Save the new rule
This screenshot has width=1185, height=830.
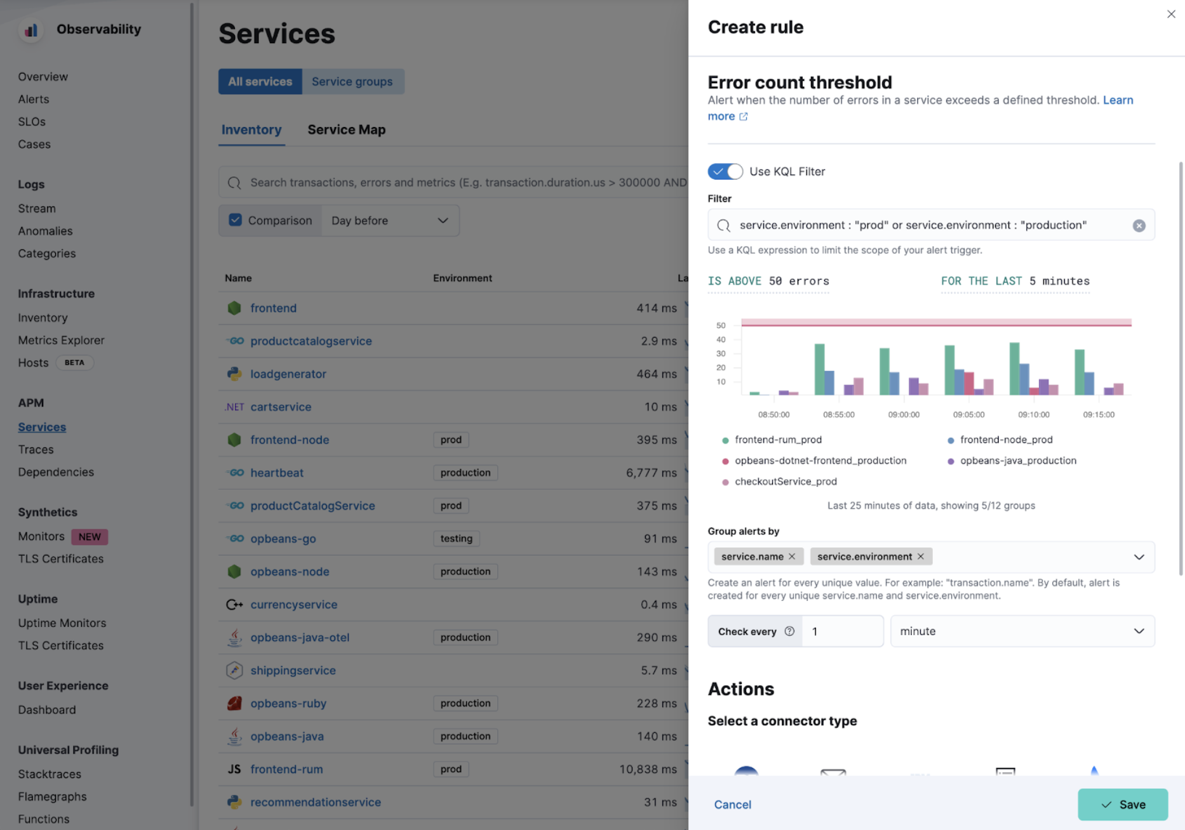(1122, 804)
